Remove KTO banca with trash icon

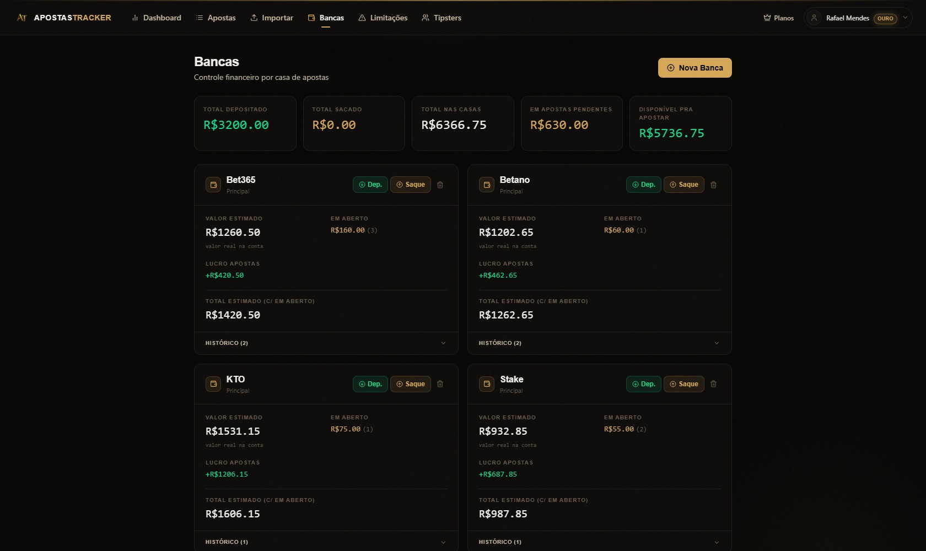[x=440, y=384]
